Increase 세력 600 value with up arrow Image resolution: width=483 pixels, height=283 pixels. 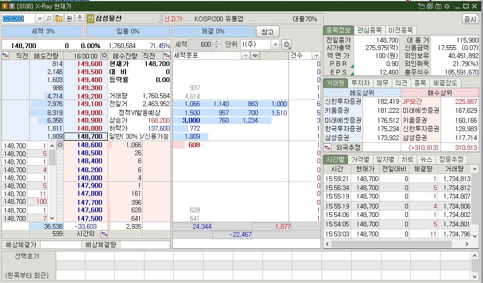[x=217, y=42]
